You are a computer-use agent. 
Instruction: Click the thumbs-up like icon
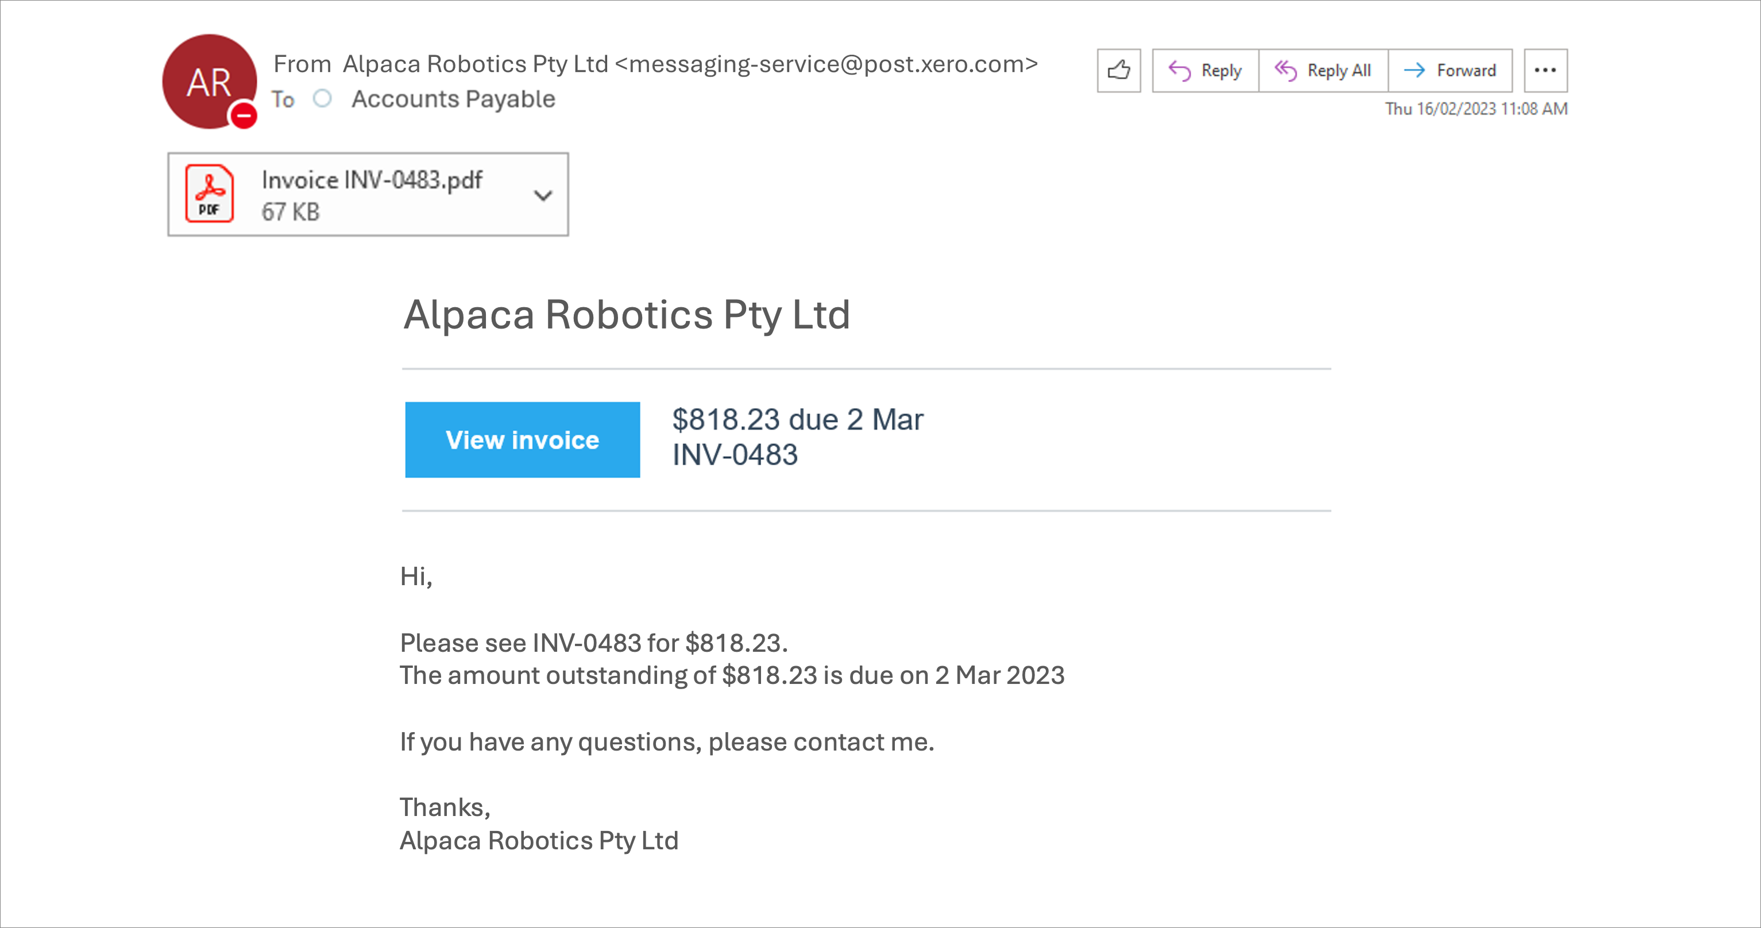coord(1118,71)
